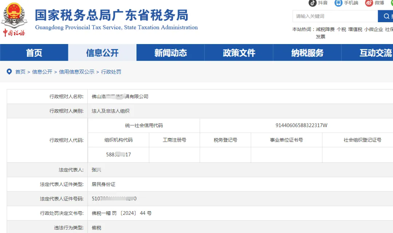Go to the 互动交流 tab
The height and width of the screenshot is (233, 393).
click(x=375, y=53)
